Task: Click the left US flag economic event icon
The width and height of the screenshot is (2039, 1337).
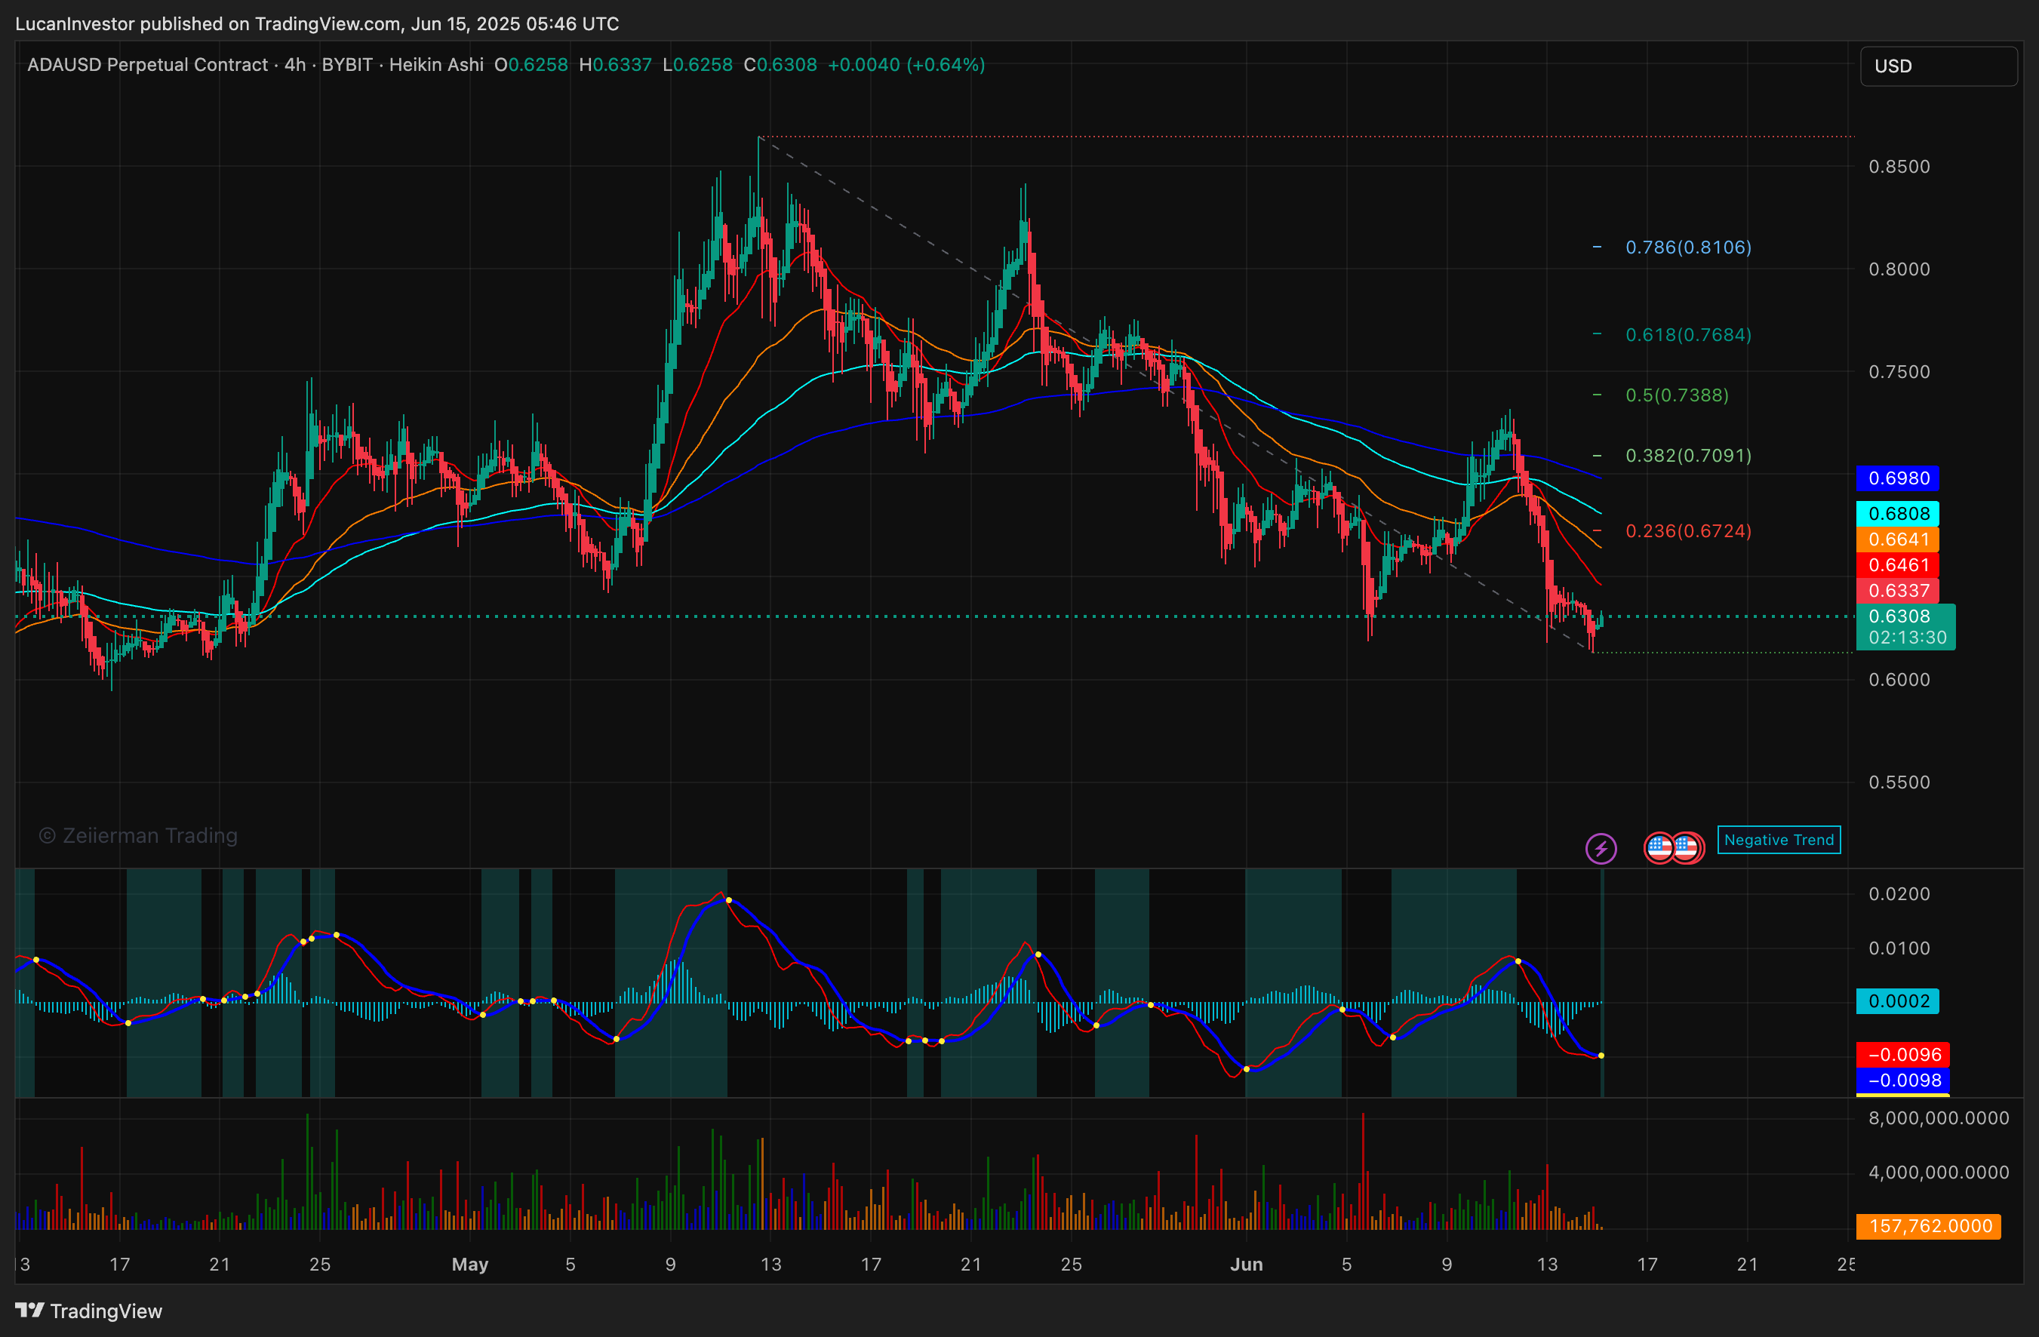Action: [1659, 848]
